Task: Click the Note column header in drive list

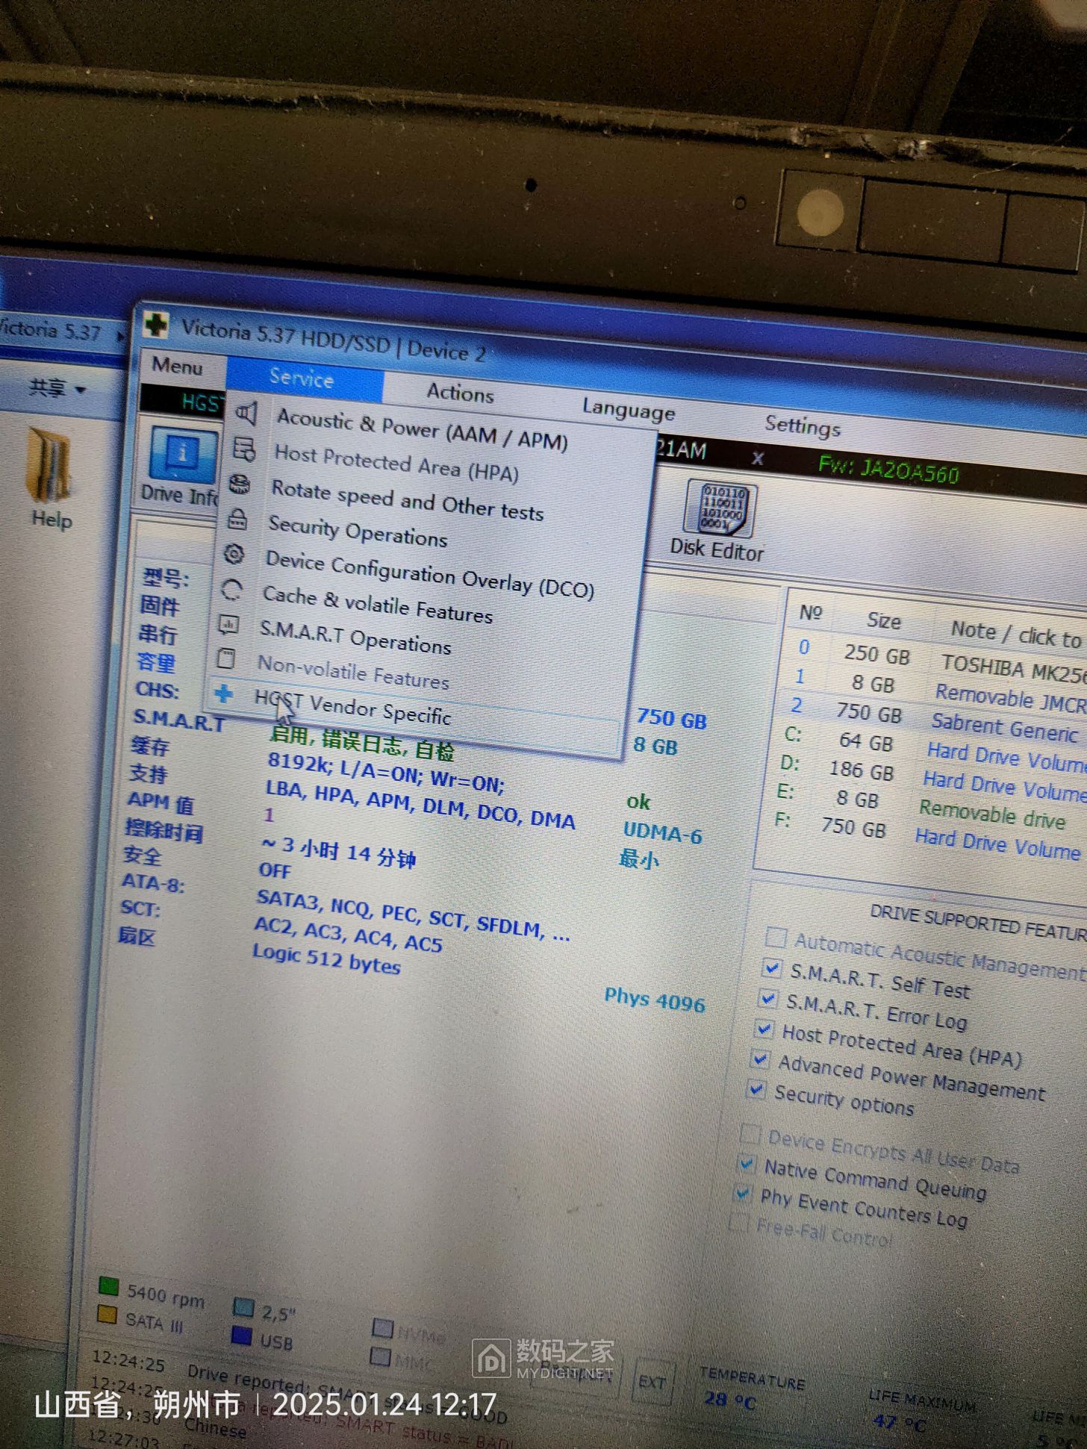Action: pos(1016,633)
